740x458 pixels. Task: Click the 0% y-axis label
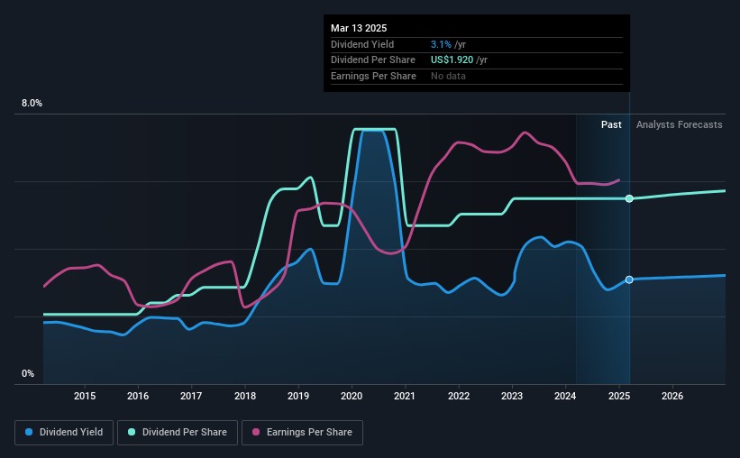click(28, 373)
